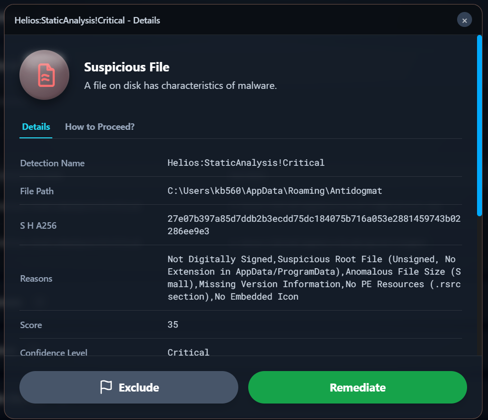Click the dialog title bar text
Viewport: 488px width, 420px height.
tap(87, 20)
